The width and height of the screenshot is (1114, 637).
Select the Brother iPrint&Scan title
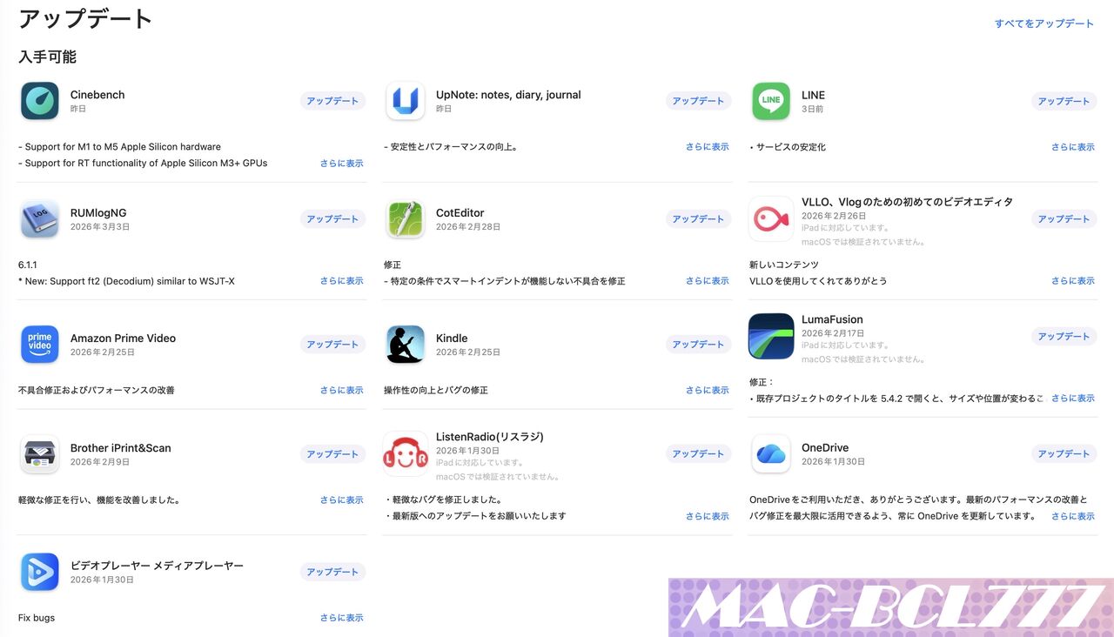pyautogui.click(x=121, y=448)
